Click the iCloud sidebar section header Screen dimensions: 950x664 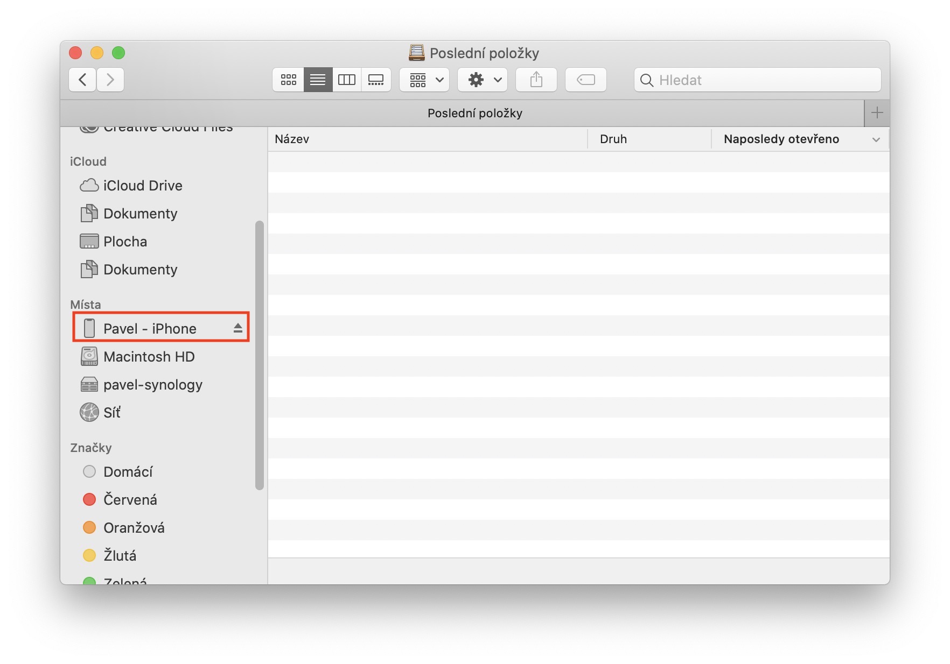[88, 161]
